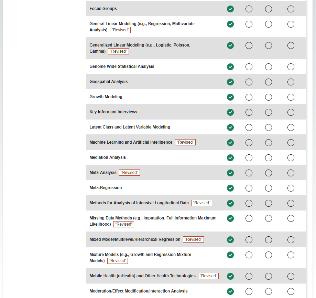
Task: Click the "Revised" badge next to Machine Learning
Action: [x=185, y=142]
